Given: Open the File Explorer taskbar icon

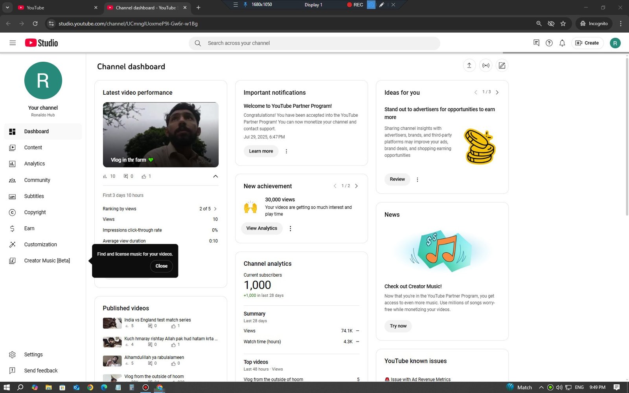Looking at the screenshot, I should [x=48, y=387].
